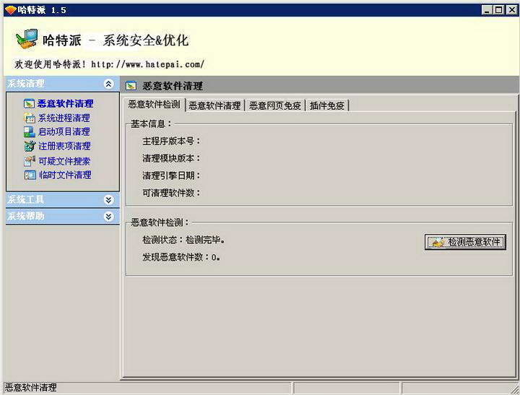
Task: Click the 清理模块版本 label
Action: tap(171, 159)
